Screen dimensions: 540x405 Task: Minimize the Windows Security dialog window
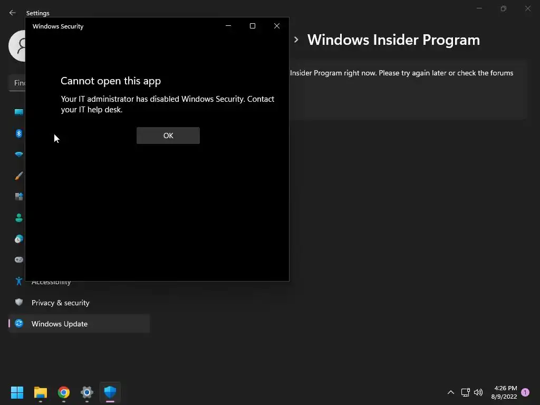tap(228, 26)
